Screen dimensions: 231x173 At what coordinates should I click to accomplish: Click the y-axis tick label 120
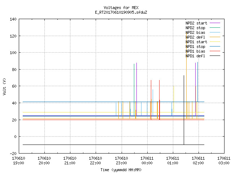13,36
